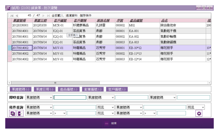Sort by 產品編號 column header
The width and height of the screenshot is (219, 134).
[144, 21]
